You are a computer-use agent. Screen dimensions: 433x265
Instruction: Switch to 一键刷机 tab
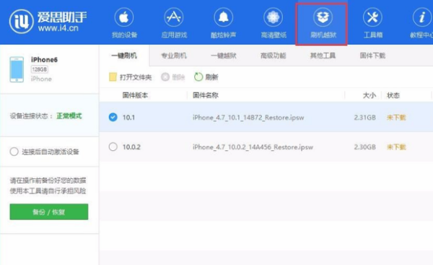click(x=124, y=56)
